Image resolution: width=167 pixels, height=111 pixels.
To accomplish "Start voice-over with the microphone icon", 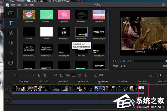I will pos(85,75).
